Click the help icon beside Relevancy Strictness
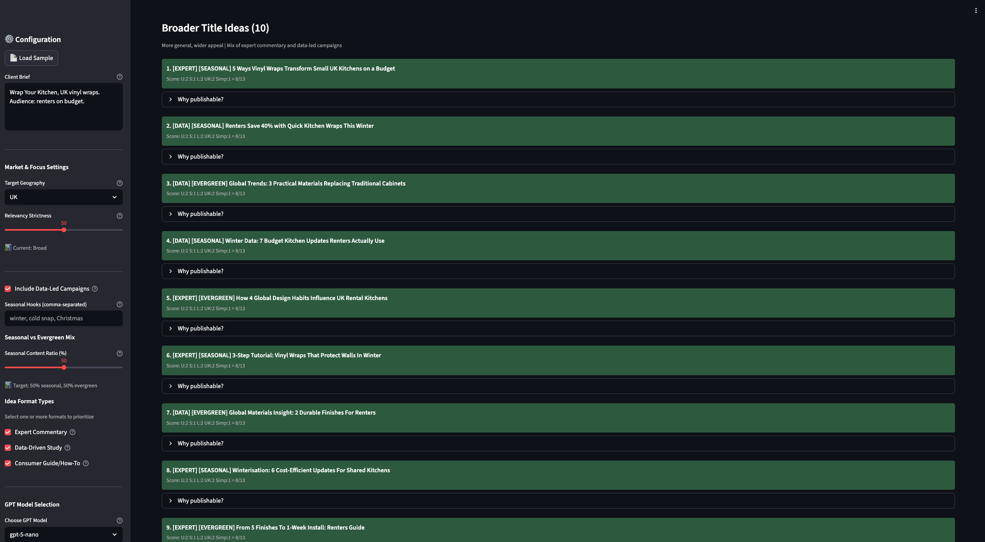This screenshot has width=985, height=542. click(x=119, y=215)
